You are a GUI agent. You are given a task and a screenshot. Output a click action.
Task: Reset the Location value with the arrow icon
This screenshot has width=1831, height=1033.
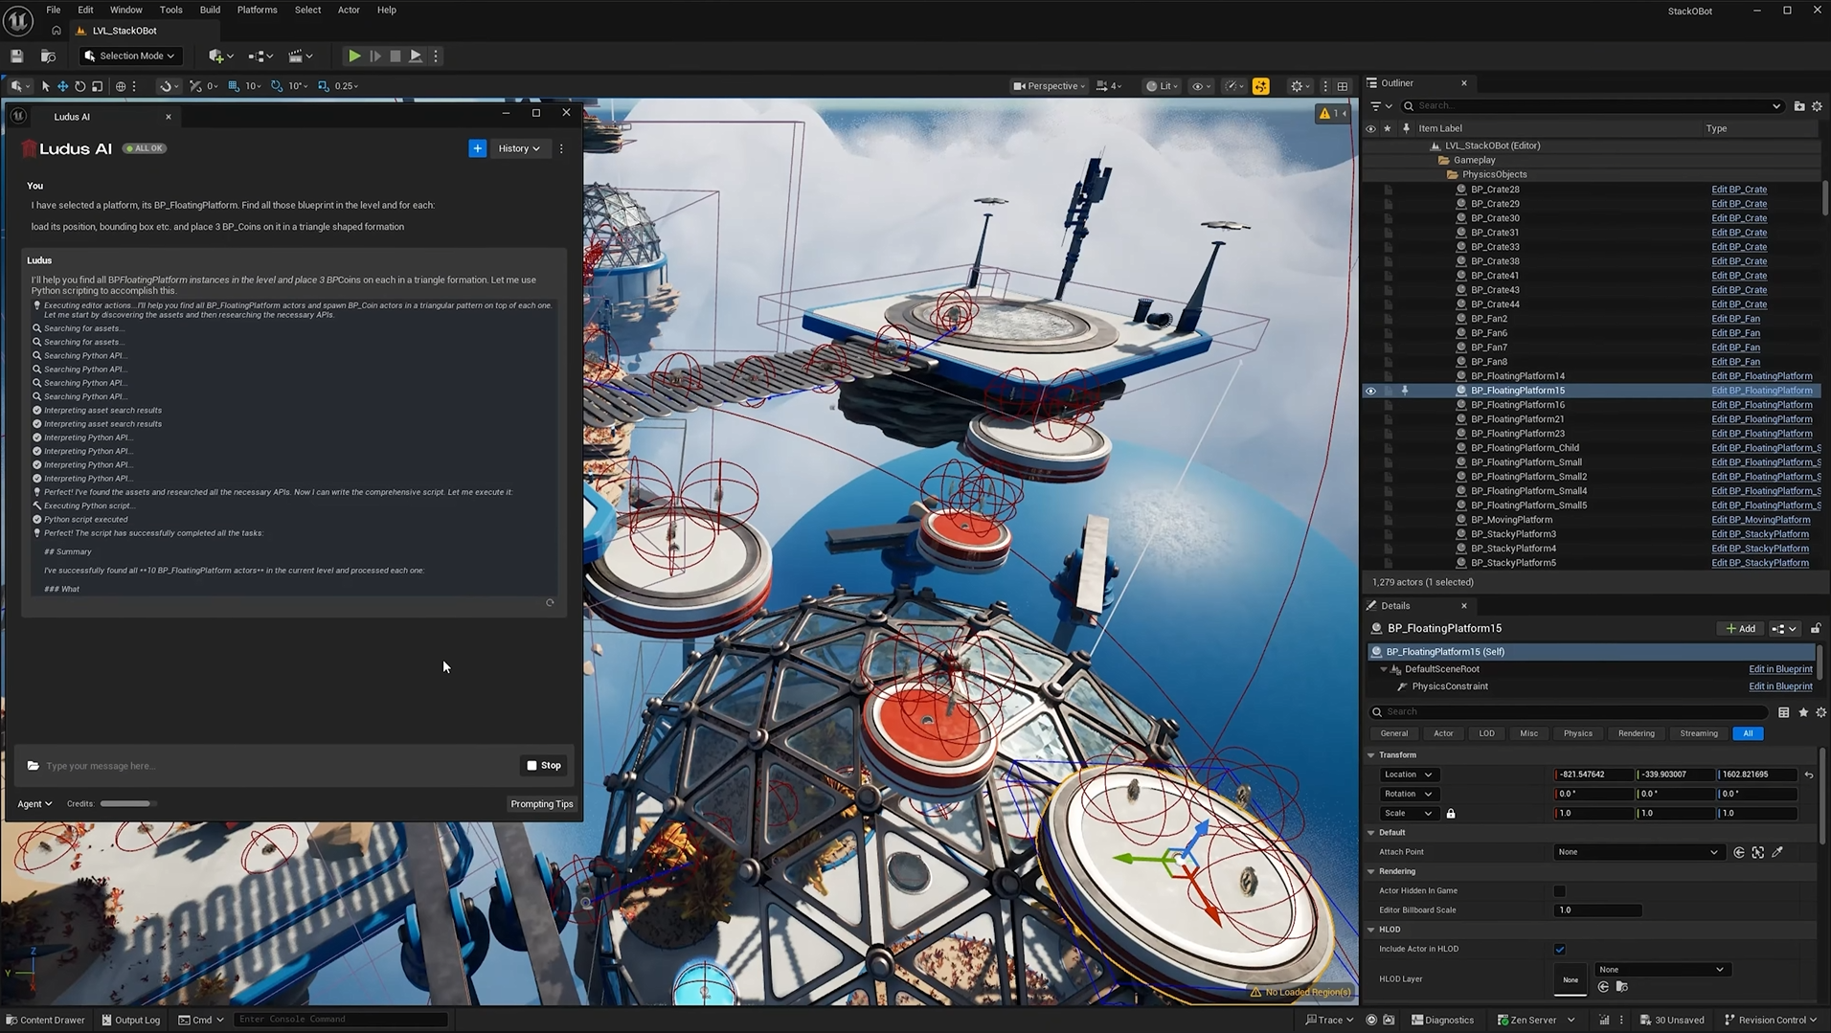[x=1809, y=775]
